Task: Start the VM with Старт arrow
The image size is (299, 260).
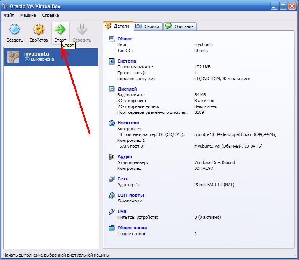Action: tap(60, 29)
